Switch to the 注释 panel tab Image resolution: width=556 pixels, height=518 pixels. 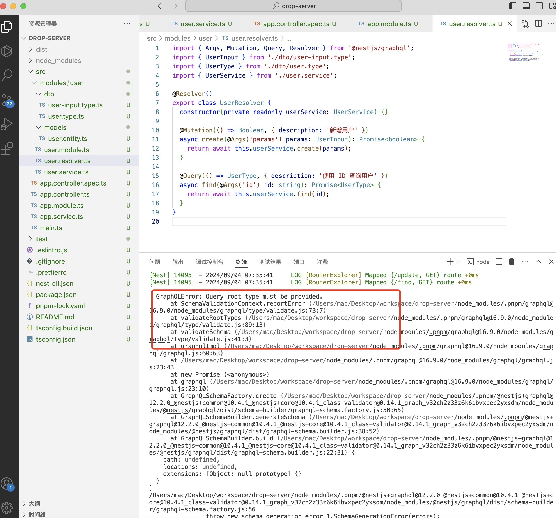pyautogui.click(x=322, y=262)
